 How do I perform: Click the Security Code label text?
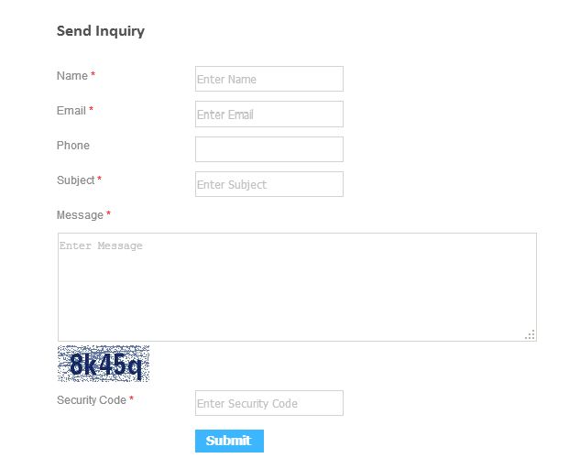[x=92, y=400]
